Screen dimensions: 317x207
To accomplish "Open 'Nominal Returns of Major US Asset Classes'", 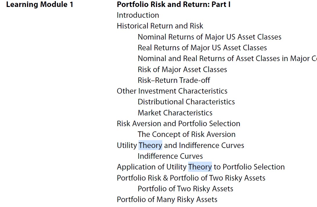I will click(x=209, y=37).
